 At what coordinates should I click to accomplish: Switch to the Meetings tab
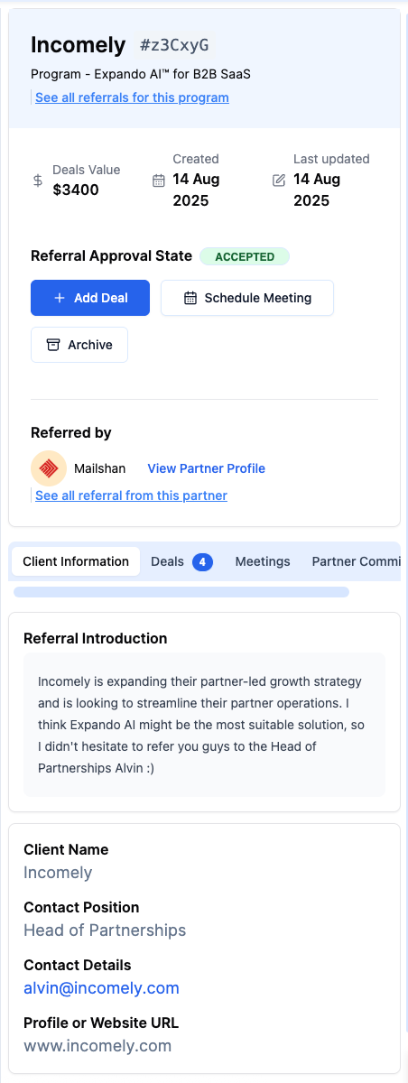(x=263, y=561)
